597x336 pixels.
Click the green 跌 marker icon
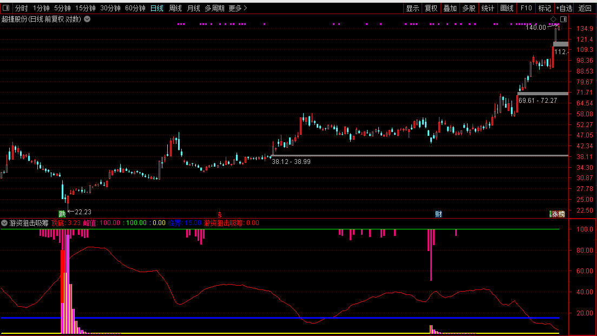62,214
